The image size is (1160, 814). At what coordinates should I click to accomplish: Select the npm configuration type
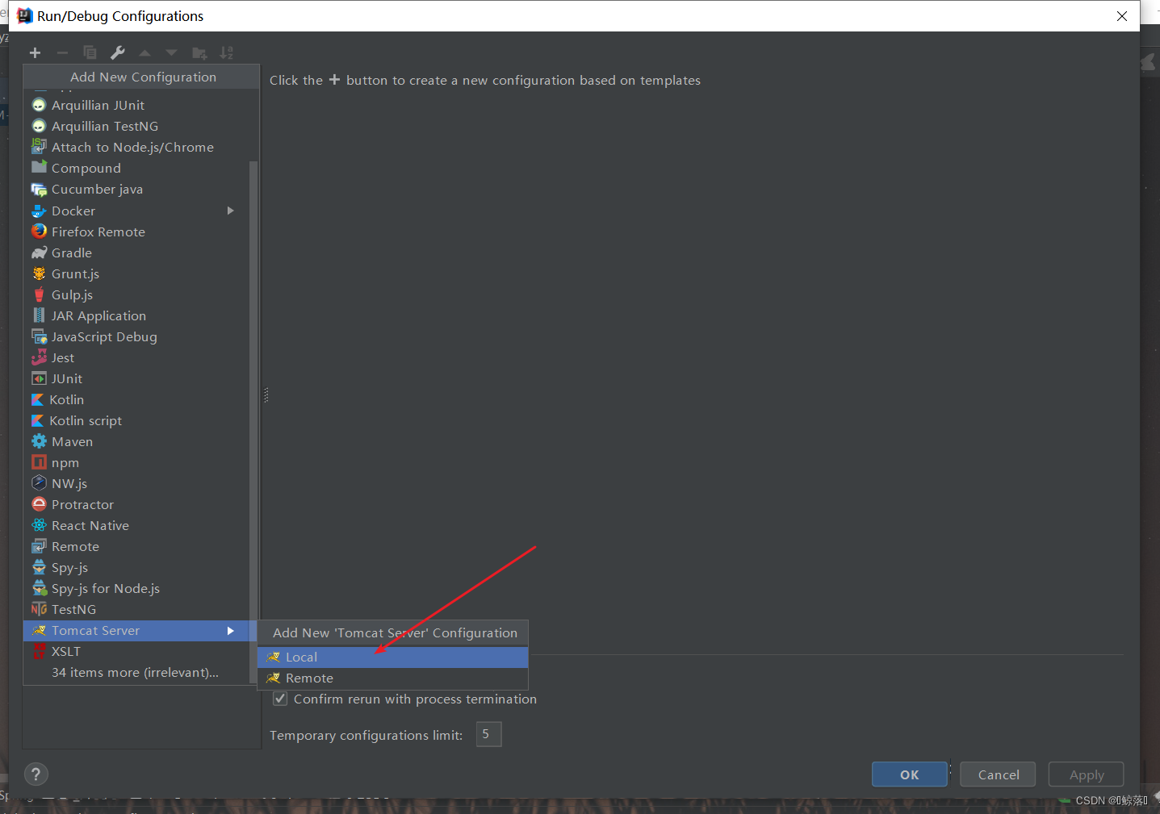[x=136, y=462]
